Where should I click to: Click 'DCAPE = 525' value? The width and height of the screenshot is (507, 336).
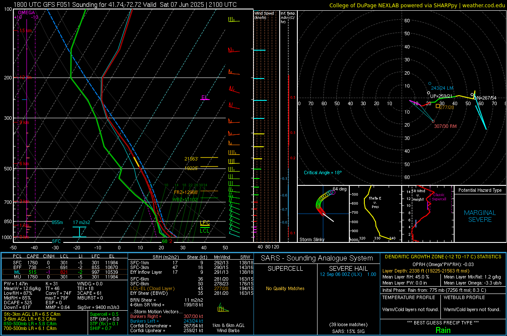tap(18, 303)
